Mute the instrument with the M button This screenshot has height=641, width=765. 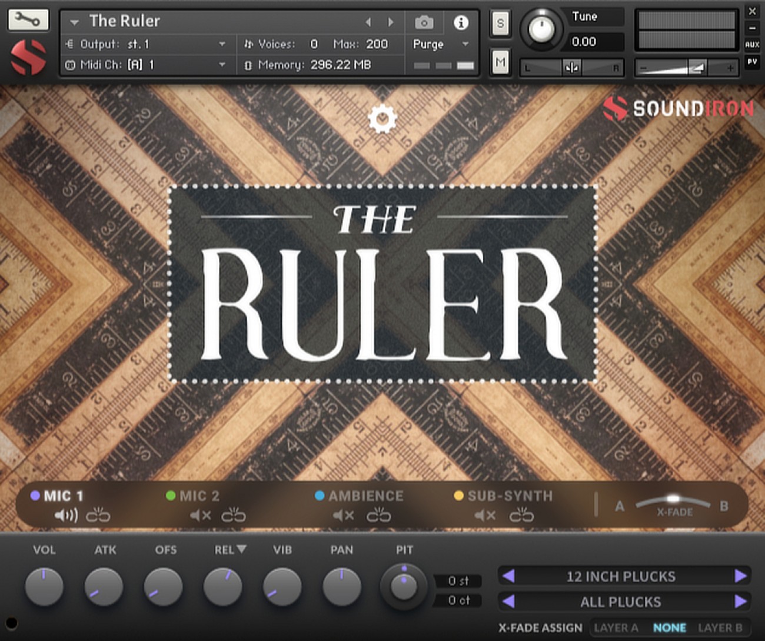coord(500,61)
